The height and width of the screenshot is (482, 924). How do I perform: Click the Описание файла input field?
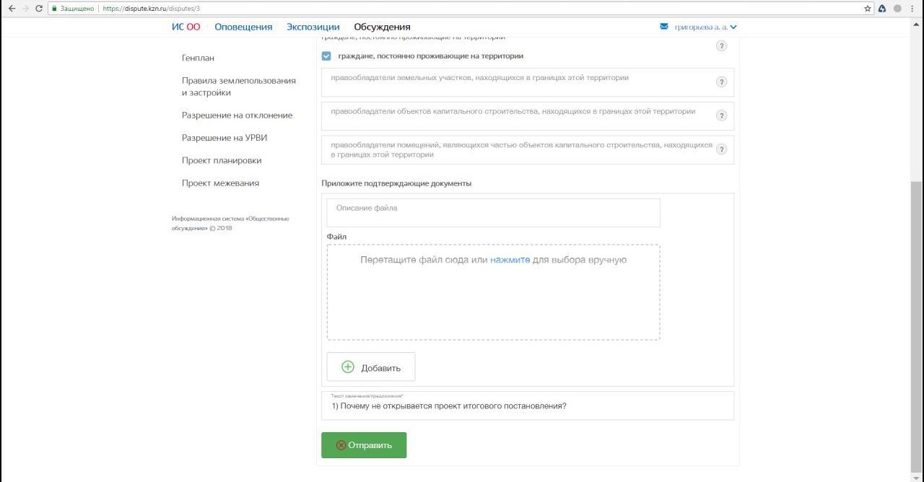493,213
